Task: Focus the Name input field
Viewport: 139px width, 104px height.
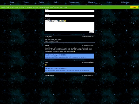Action: (x=69, y=11)
